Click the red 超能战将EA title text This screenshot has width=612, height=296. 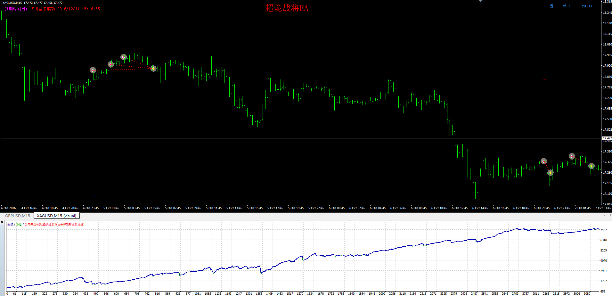(x=286, y=8)
